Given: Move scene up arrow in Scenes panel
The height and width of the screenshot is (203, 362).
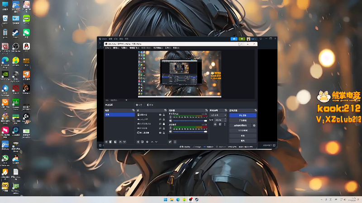Looking at the screenshot, I should pyautogui.click(x=120, y=142).
